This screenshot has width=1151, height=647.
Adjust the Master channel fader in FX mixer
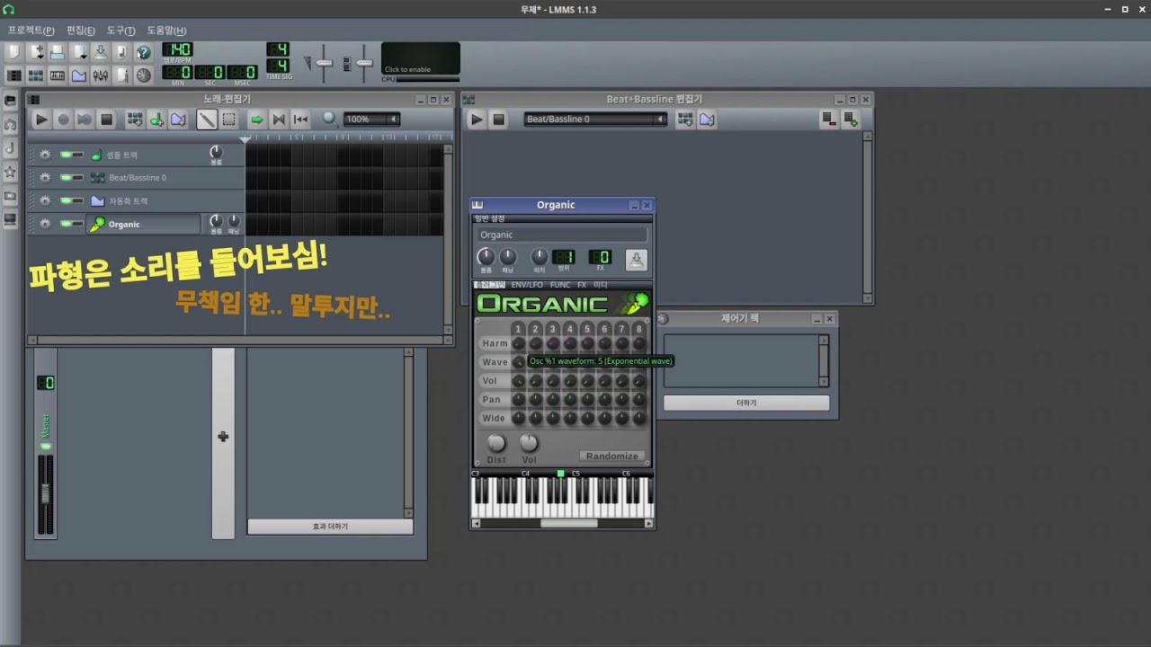(45, 493)
